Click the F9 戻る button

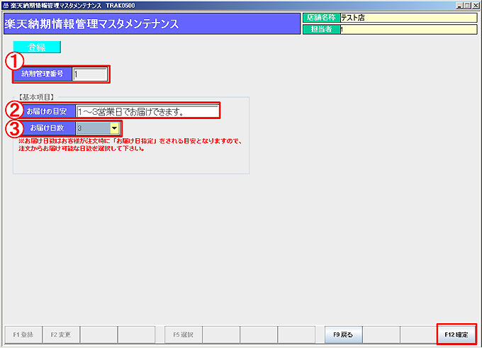coord(343,335)
